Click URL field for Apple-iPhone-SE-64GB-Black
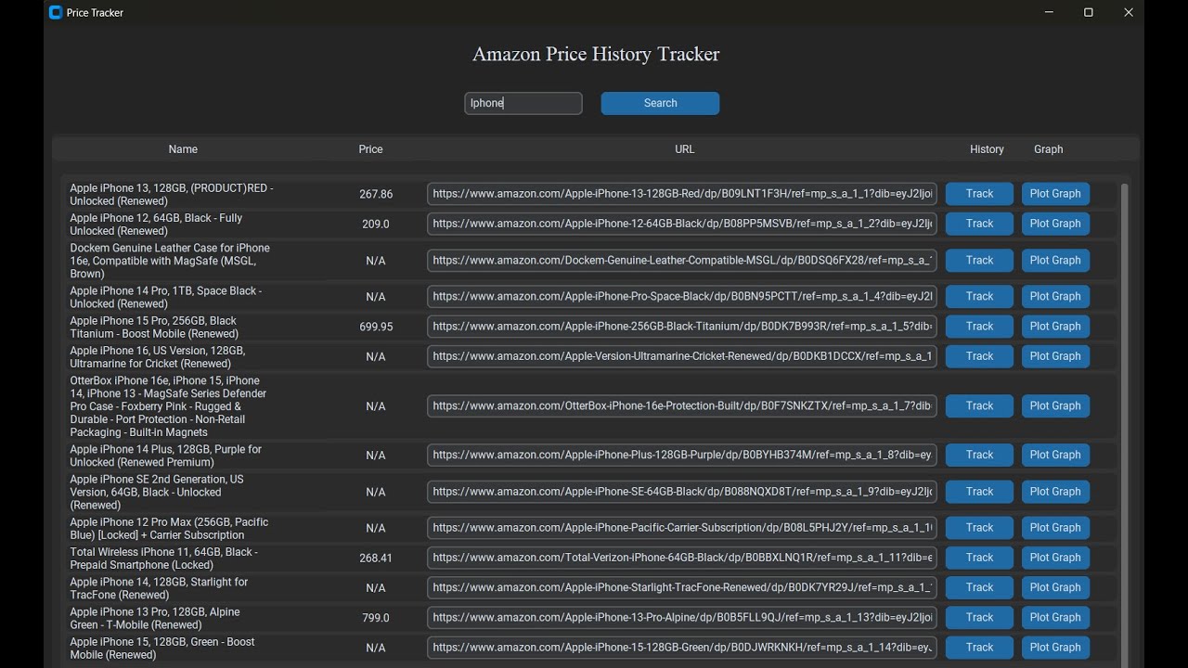This screenshot has height=668, width=1188. click(x=681, y=492)
